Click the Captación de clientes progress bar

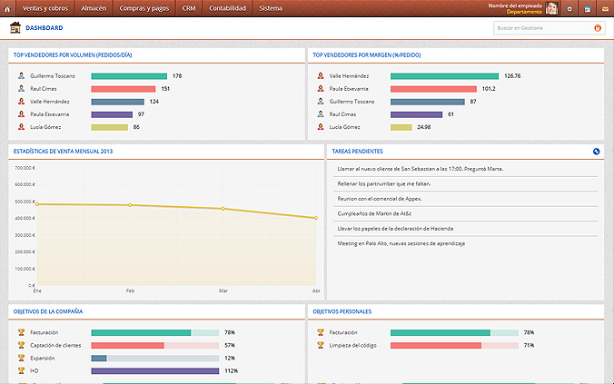(154, 346)
